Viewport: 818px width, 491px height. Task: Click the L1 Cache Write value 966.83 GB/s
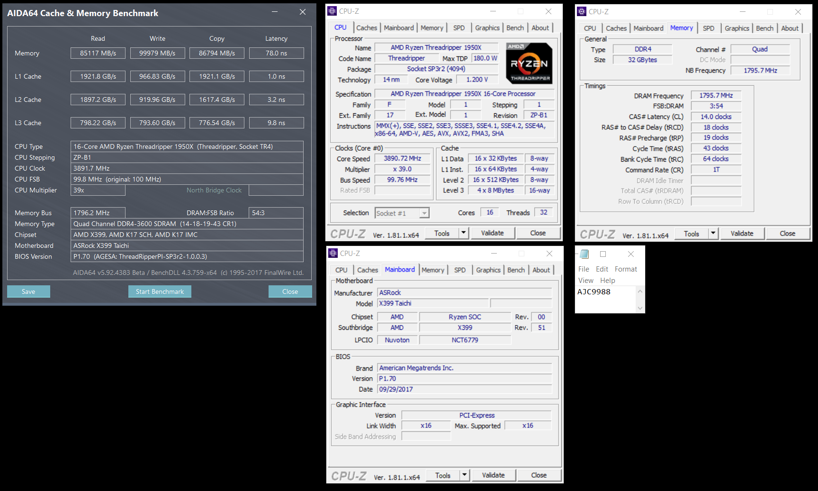point(157,76)
